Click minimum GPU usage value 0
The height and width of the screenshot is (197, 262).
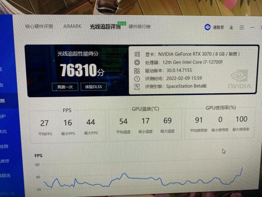click(220, 120)
